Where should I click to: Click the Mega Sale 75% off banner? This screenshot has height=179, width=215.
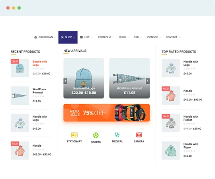tap(107, 113)
